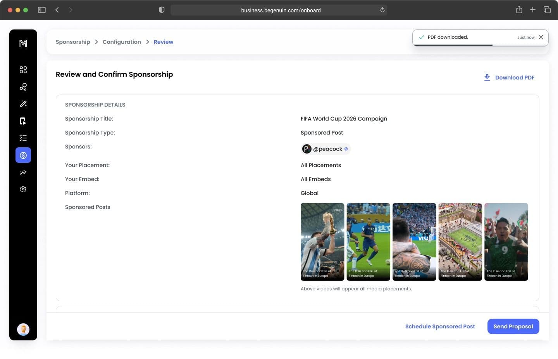Open a new Safari tab
The width and height of the screenshot is (558, 359).
pos(533,10)
